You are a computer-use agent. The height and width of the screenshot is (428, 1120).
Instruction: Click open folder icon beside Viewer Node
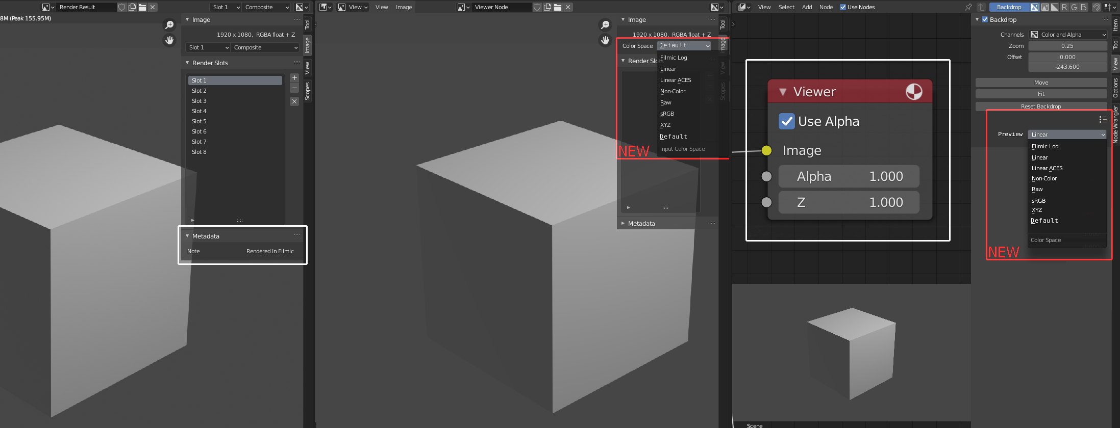point(558,7)
